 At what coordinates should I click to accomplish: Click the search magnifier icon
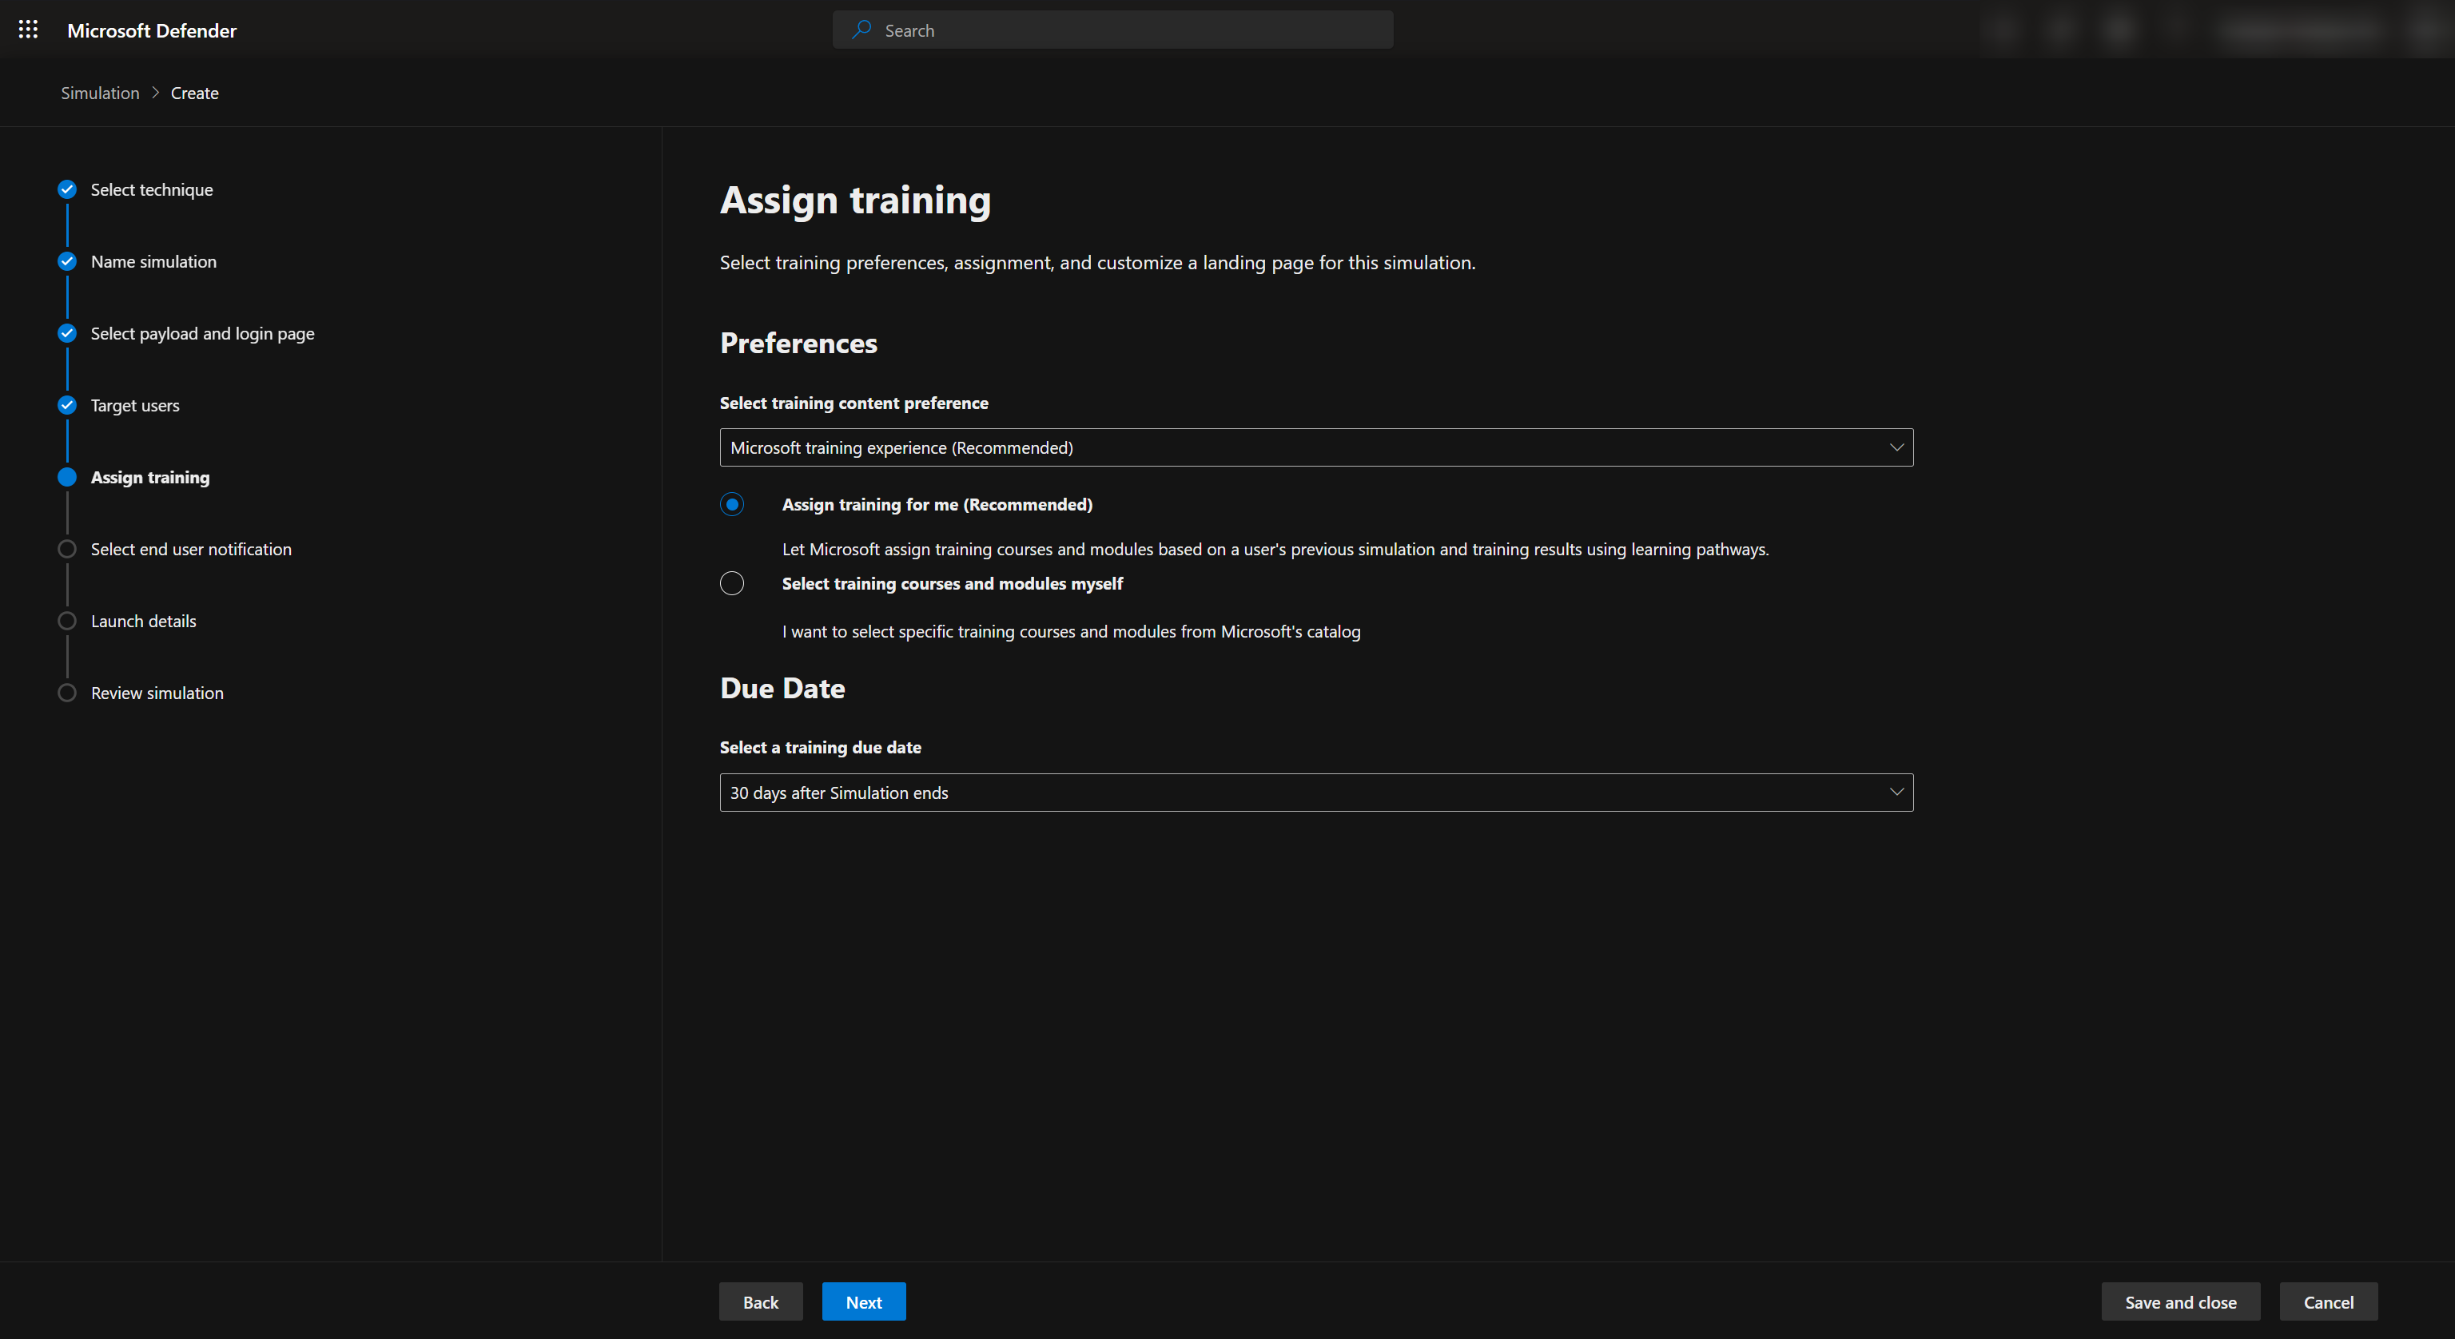[x=861, y=30]
